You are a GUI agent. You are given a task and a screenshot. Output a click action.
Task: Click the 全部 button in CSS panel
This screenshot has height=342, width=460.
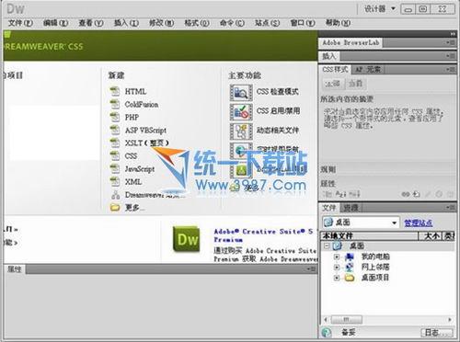point(332,84)
